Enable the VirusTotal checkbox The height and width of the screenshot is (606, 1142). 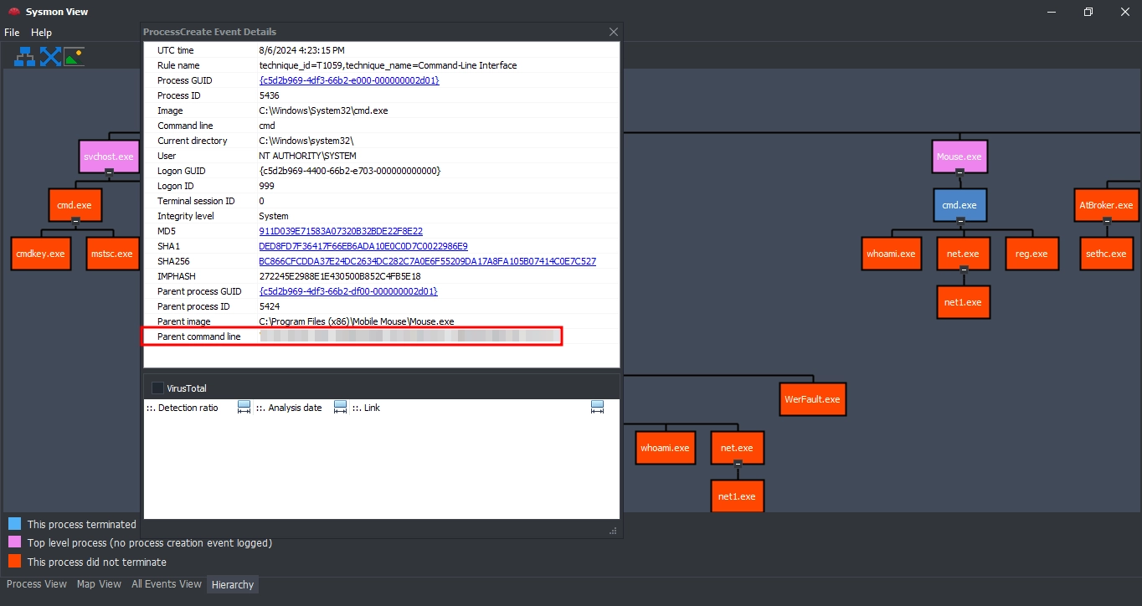(157, 388)
